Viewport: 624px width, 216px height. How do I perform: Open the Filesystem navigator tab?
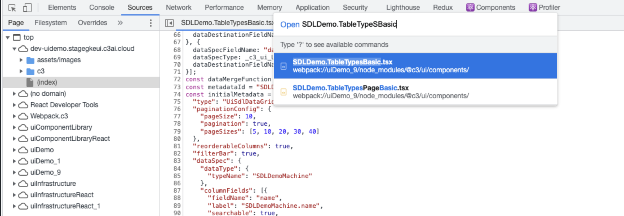[50, 23]
